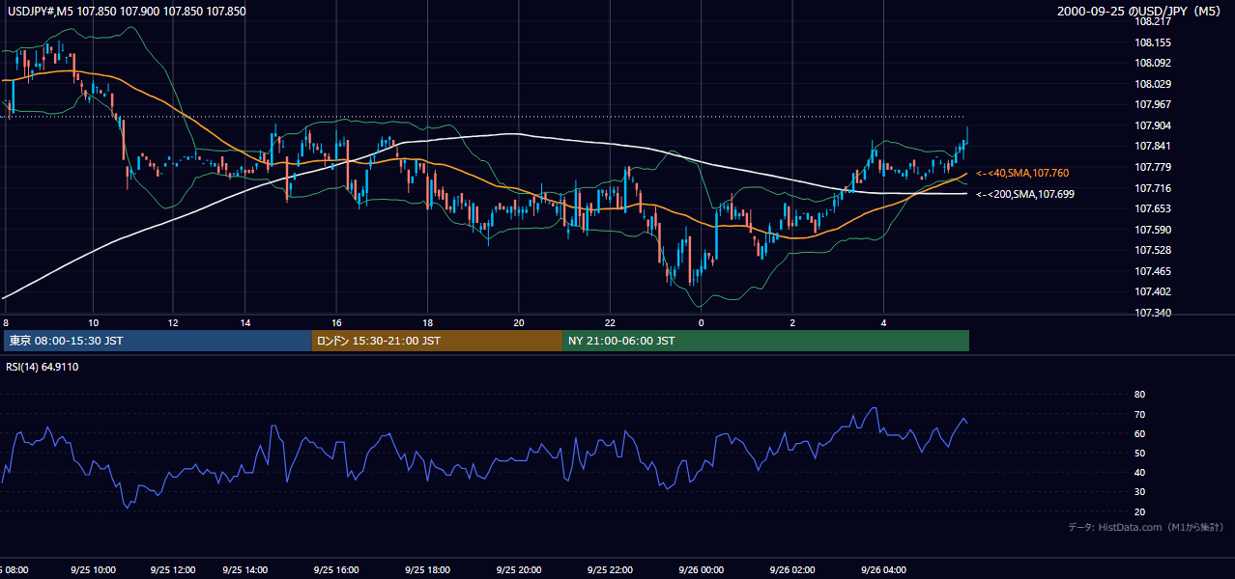This screenshot has height=579, width=1235.
Task: Click price axis value 108.092
Action: pyautogui.click(x=1152, y=63)
